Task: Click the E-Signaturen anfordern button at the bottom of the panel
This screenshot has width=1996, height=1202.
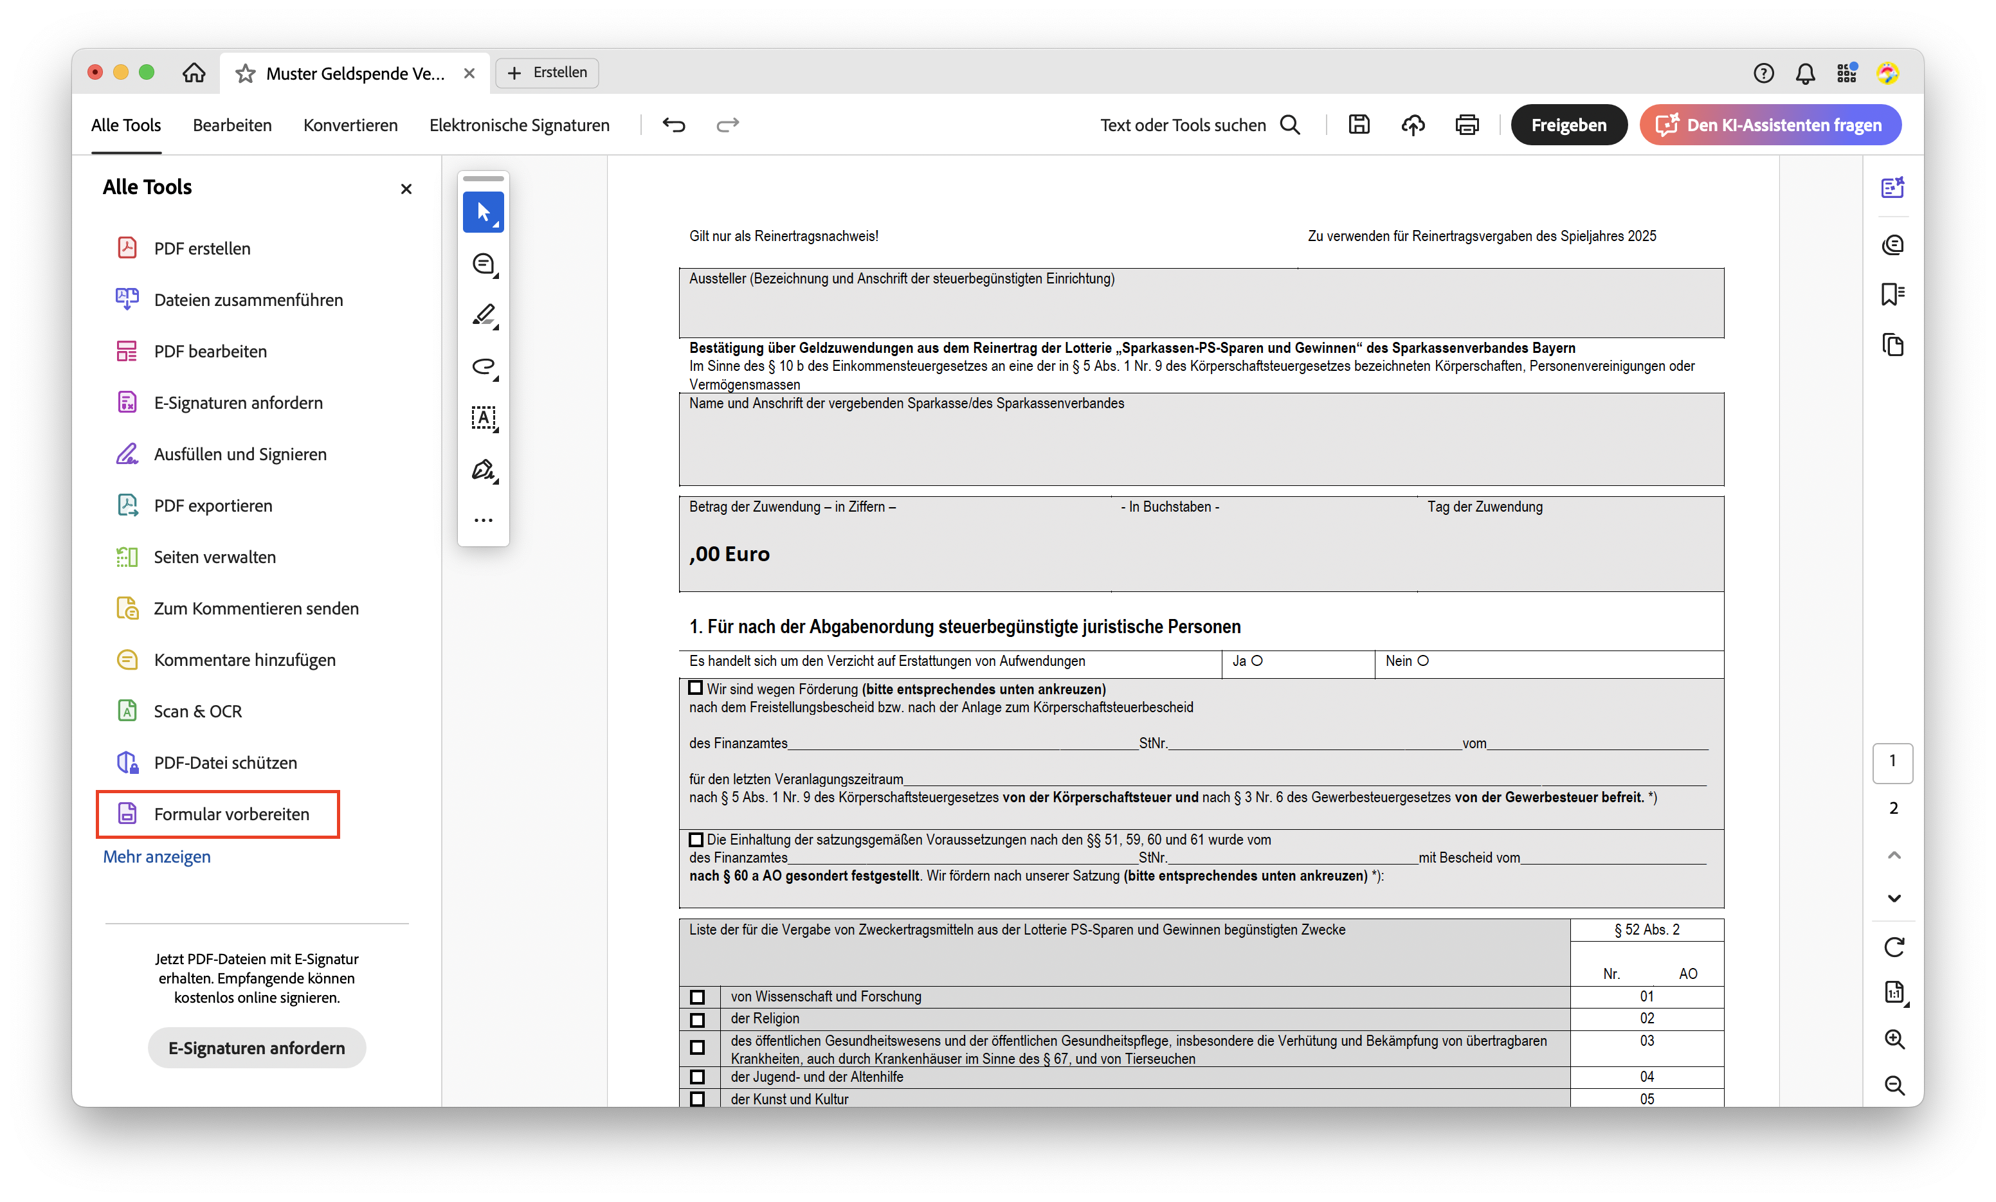Action: [x=256, y=1048]
